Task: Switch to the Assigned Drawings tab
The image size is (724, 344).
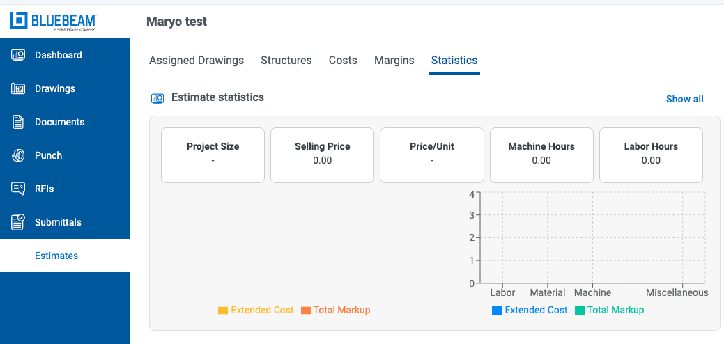Action: 197,61
